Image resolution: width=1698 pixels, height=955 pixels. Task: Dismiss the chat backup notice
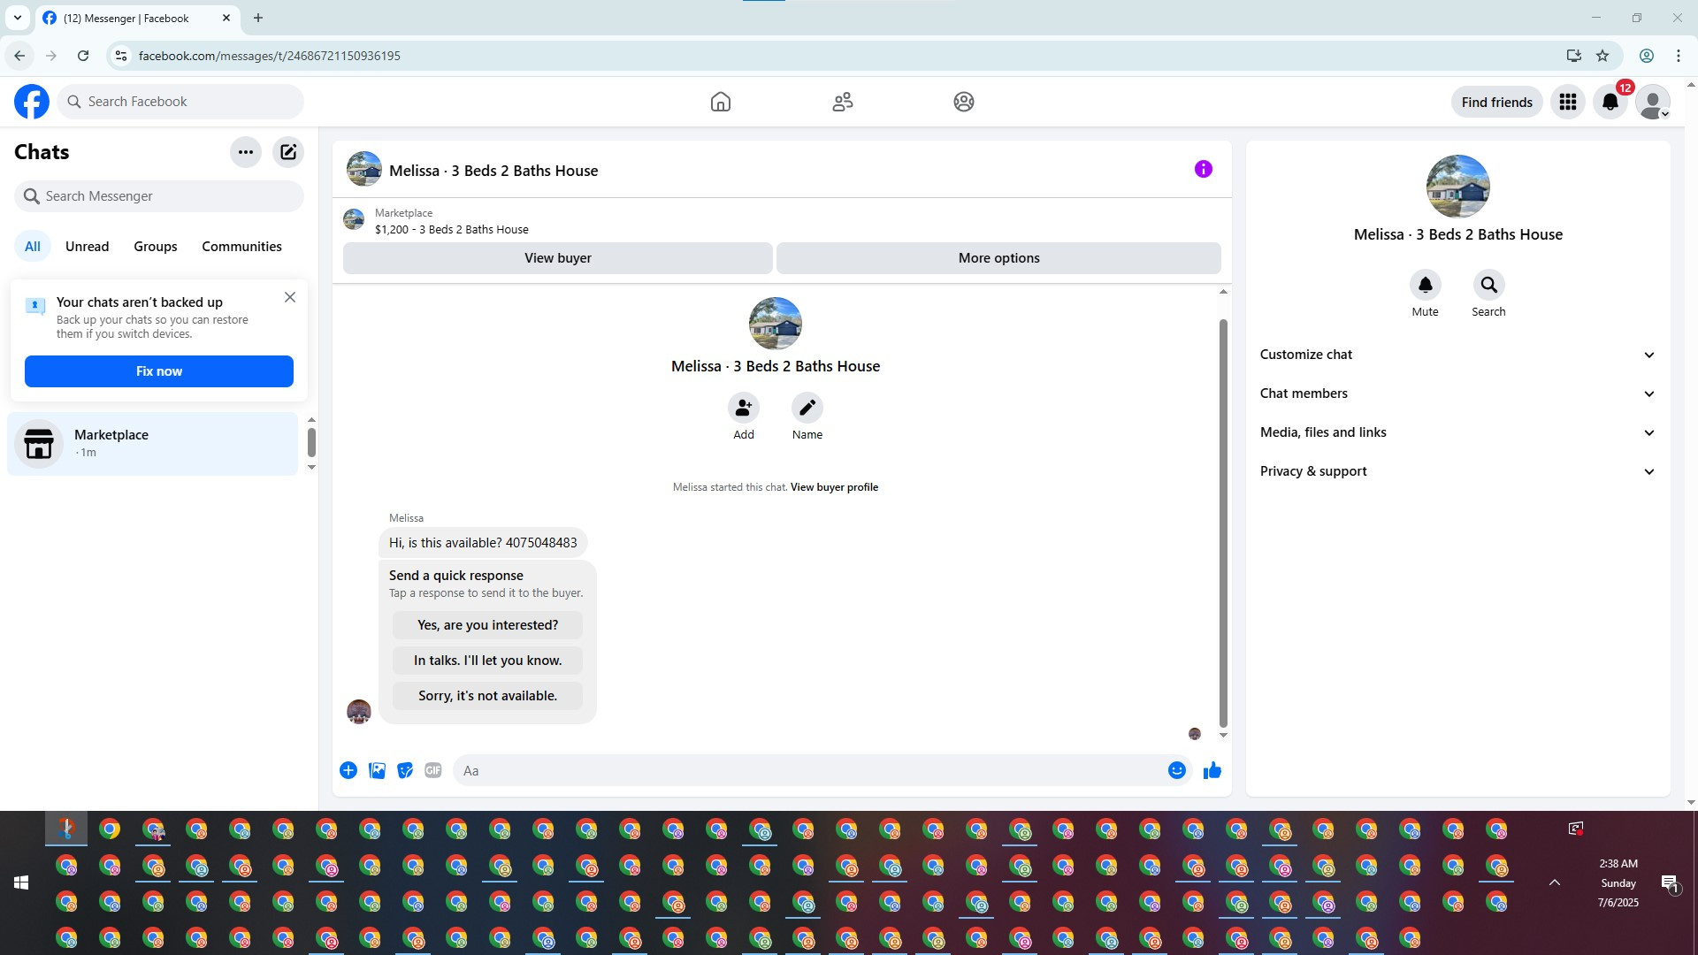[x=290, y=297]
